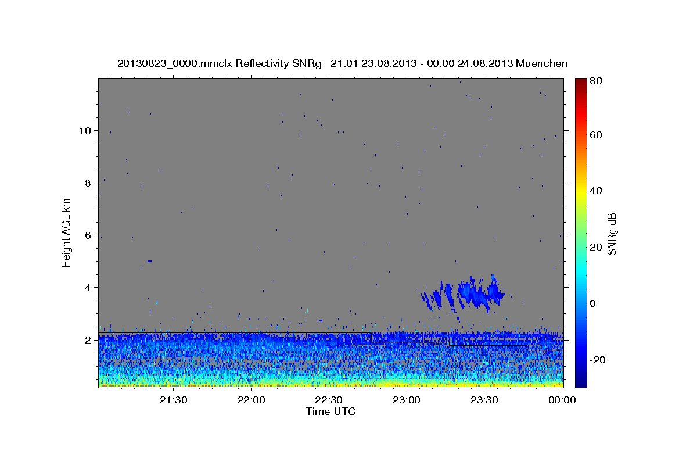The height and width of the screenshot is (465, 697).
Task: Click the 'SNRg dB' colorbar label
Action: [x=612, y=233]
